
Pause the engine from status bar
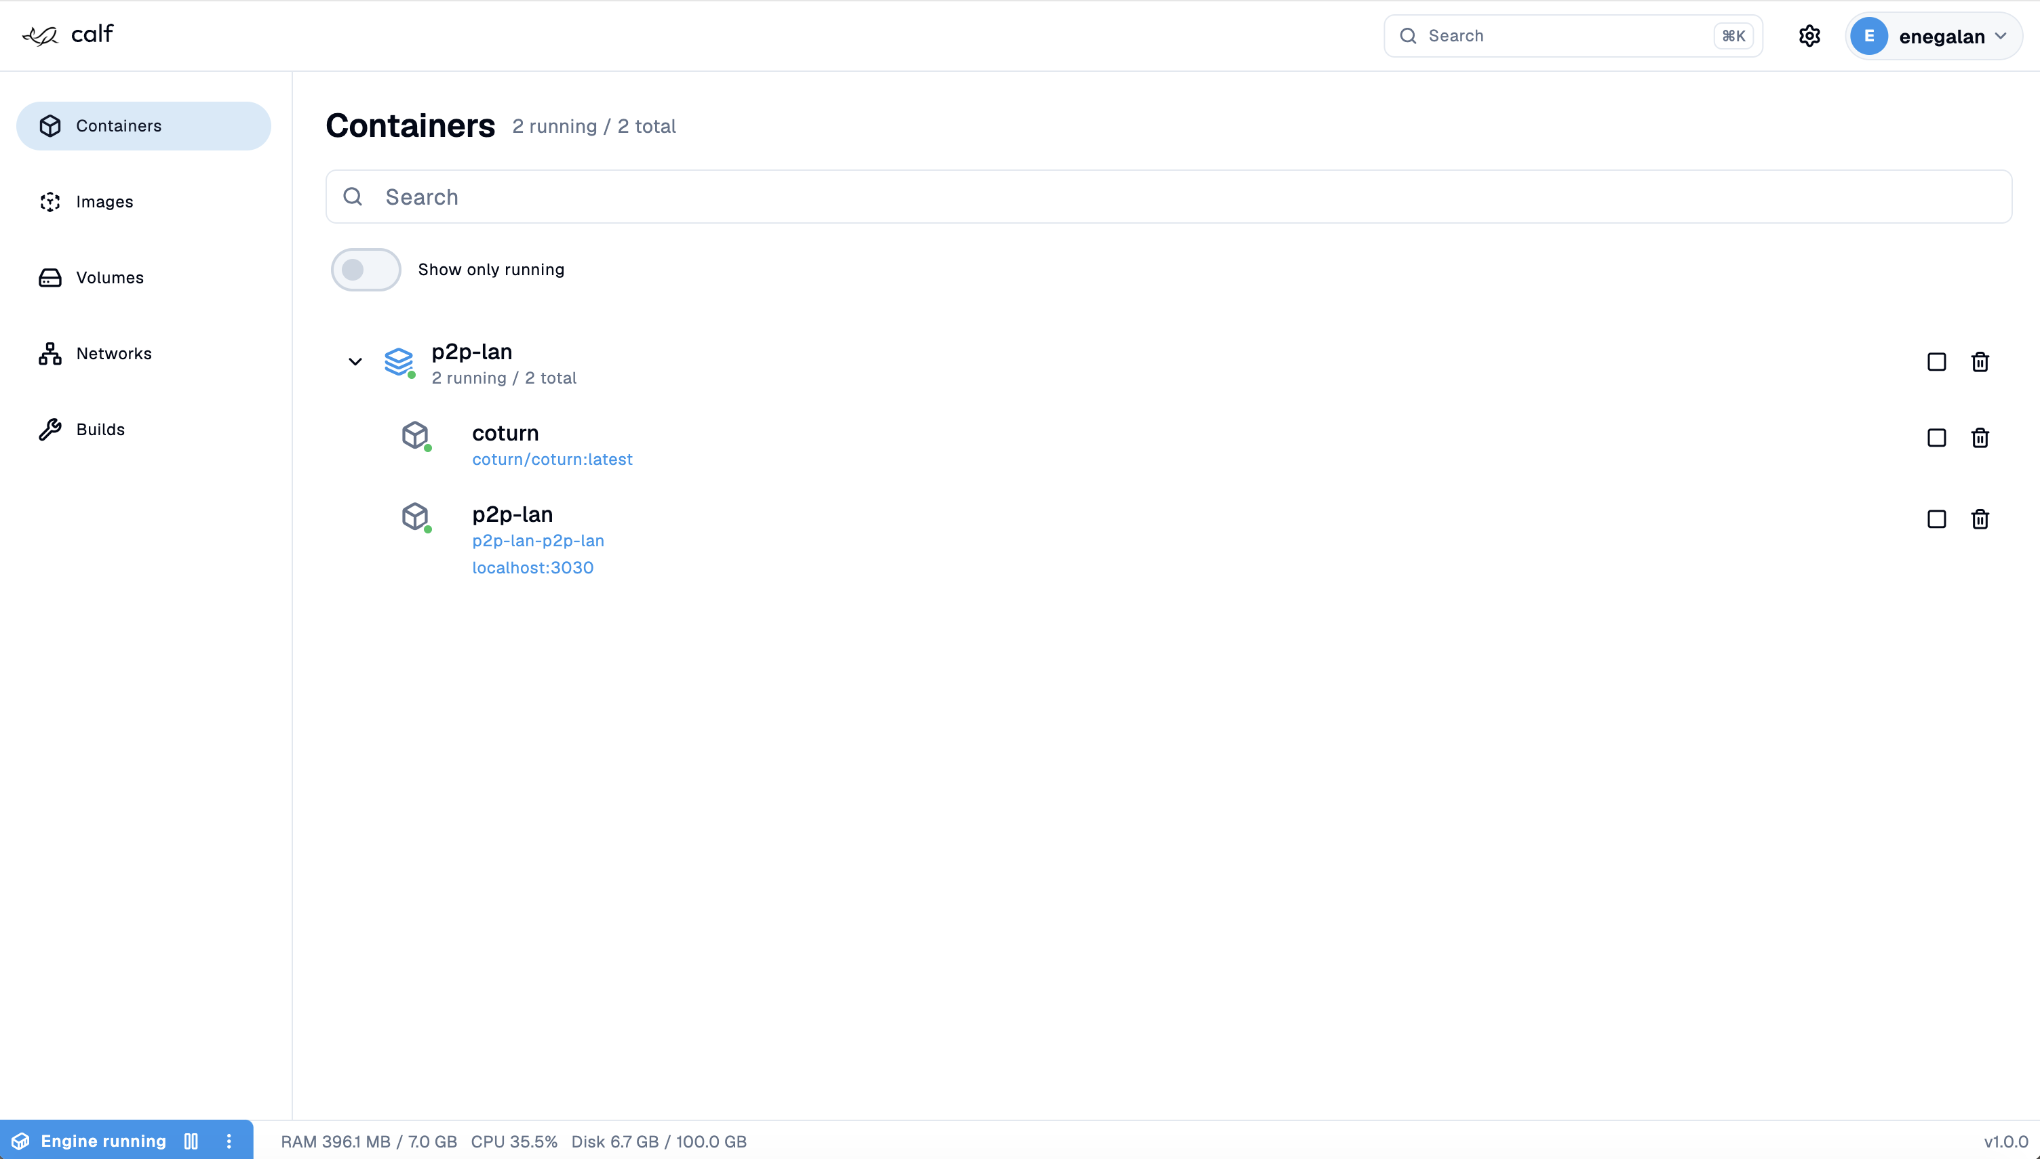(x=191, y=1141)
